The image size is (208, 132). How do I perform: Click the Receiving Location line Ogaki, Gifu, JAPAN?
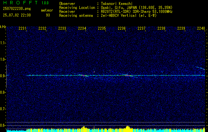pyautogui.click(x=137, y=8)
